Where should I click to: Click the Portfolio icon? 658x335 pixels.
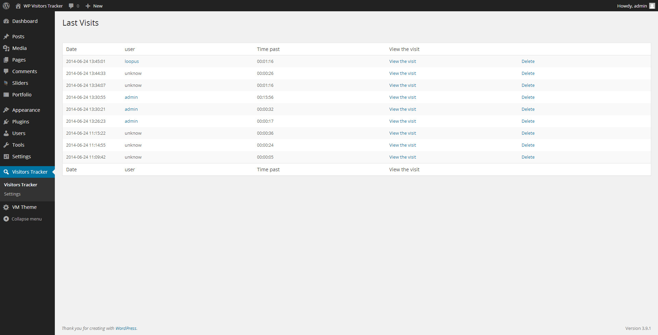7,94
